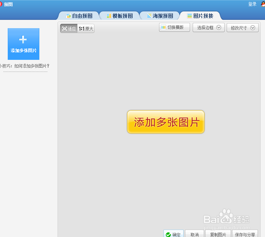
Task: Switch to 1:1 原大 view
Action: pos(86,29)
